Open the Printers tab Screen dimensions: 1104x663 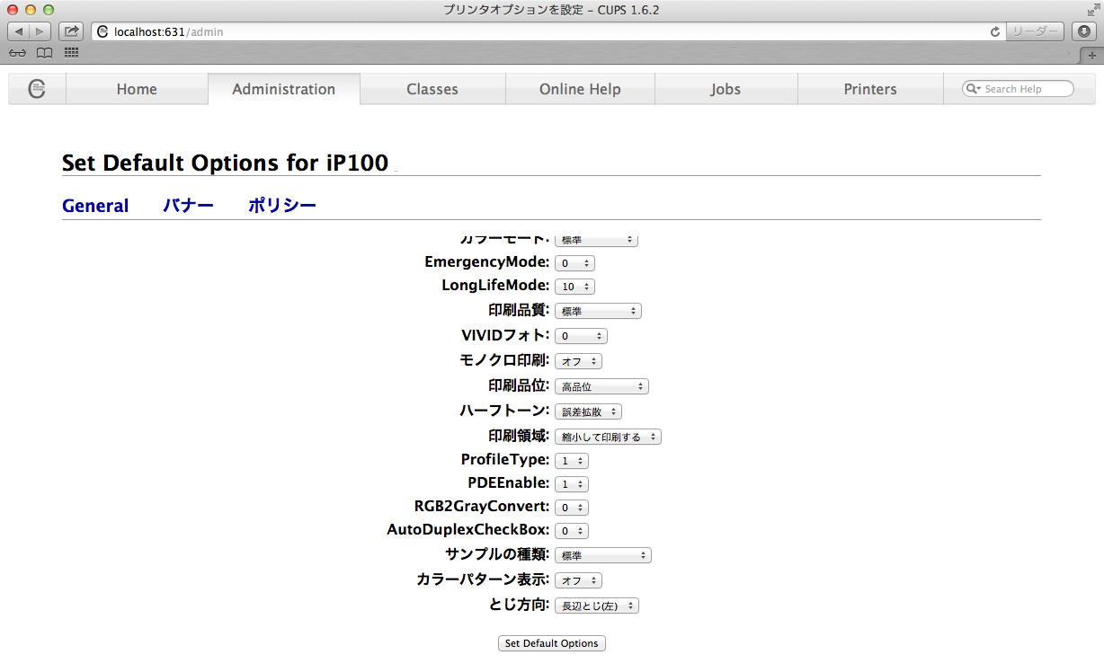(x=870, y=89)
